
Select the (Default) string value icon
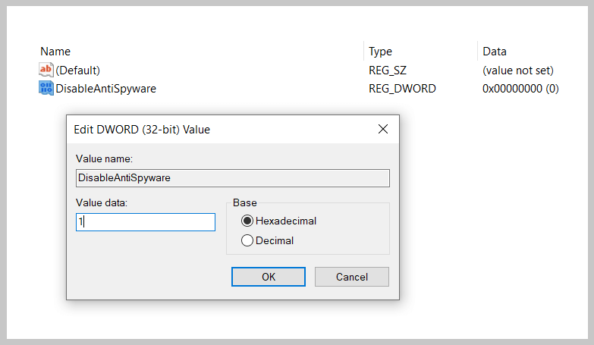(46, 70)
